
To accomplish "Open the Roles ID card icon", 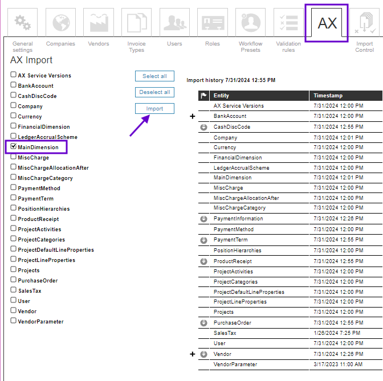I will [213, 22].
